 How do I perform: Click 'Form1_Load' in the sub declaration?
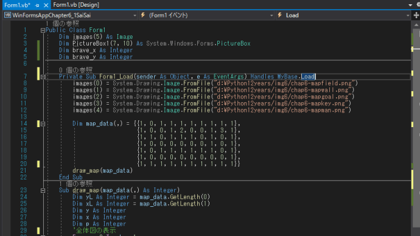116,77
